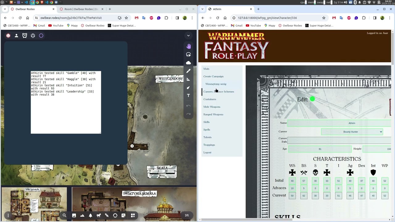
Task: Collapse the Owlbear toolbar chevron
Action: pos(188,35)
